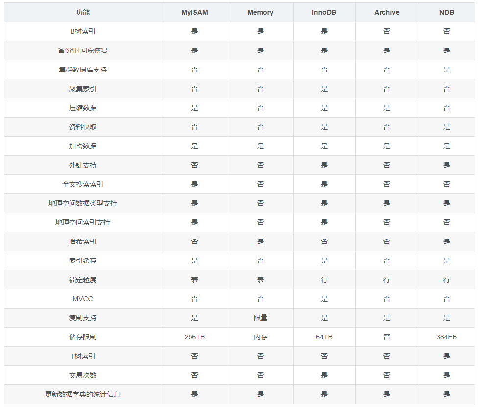Screen dimensions: 478x407
Task: Click the NDB 是 cell in 资料快取 row
Action: [447, 127]
